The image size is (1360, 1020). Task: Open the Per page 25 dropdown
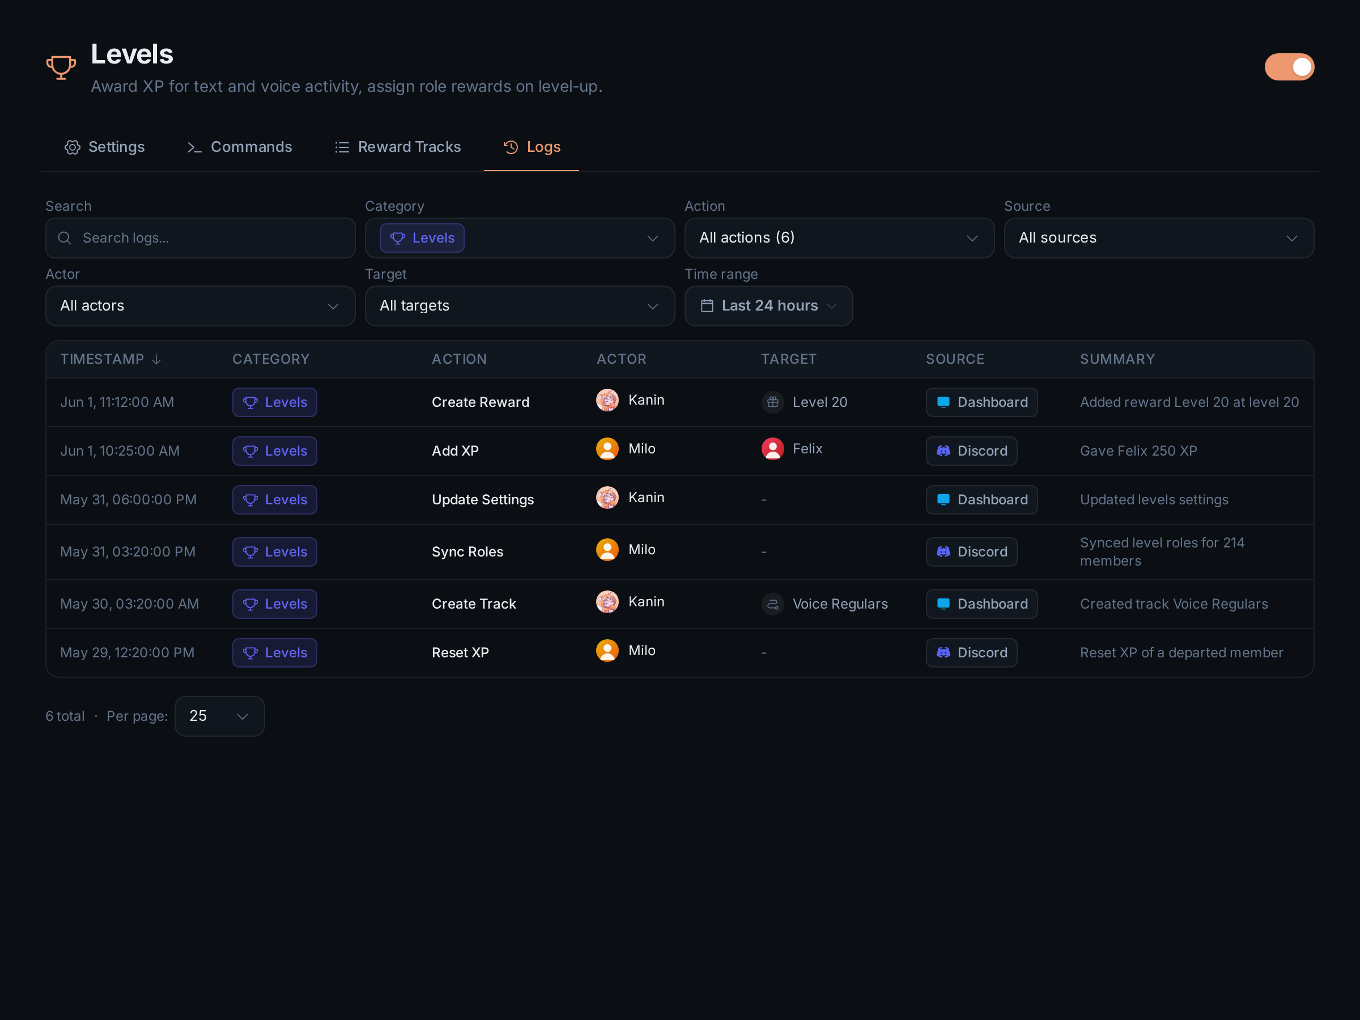click(x=219, y=716)
